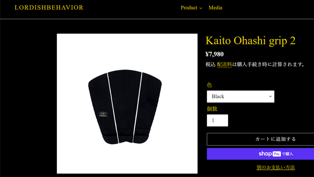Click the white Pay badge icon

[x=277, y=154]
